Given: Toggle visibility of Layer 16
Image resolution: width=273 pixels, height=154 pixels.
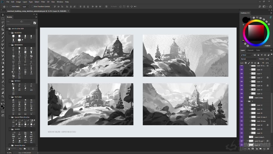Looking at the screenshot, I should (242, 86).
